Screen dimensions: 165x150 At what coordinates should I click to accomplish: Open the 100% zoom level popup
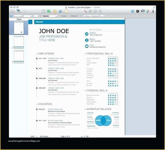pyautogui.click(x=33, y=136)
